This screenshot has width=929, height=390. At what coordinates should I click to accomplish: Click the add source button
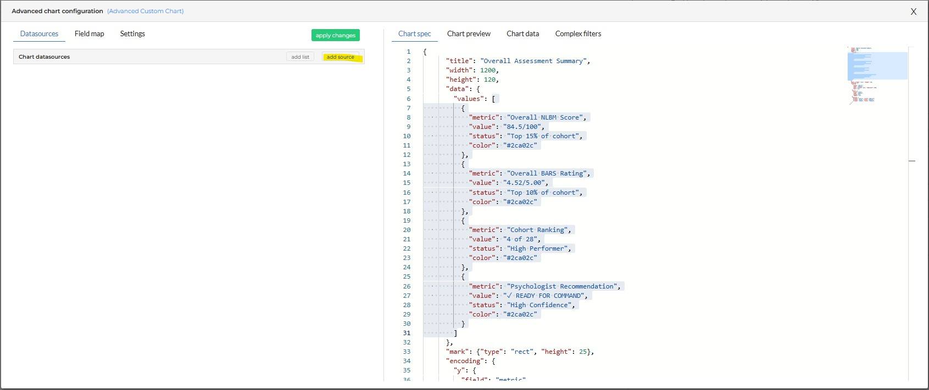click(341, 56)
